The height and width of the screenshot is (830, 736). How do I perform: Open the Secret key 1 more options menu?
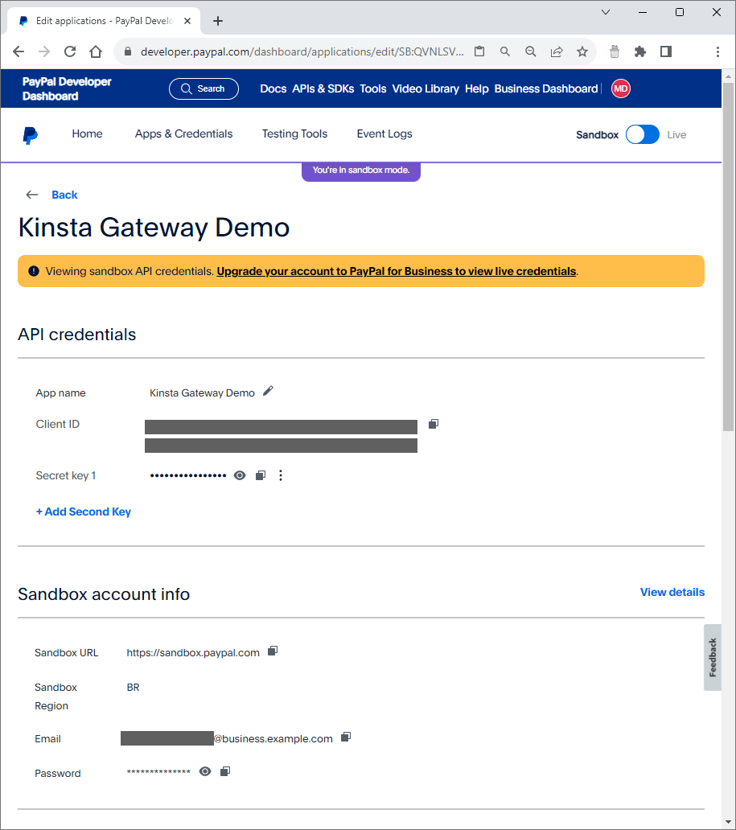(281, 475)
